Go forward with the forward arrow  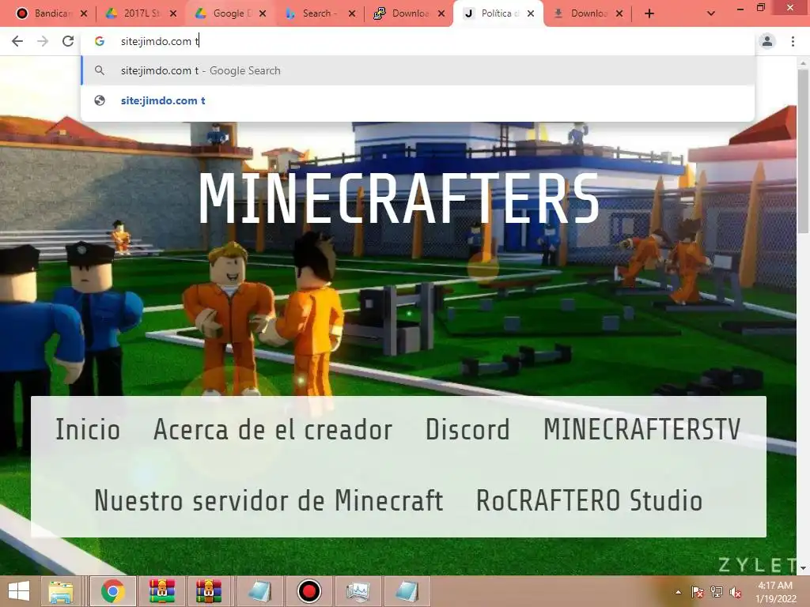(x=43, y=41)
